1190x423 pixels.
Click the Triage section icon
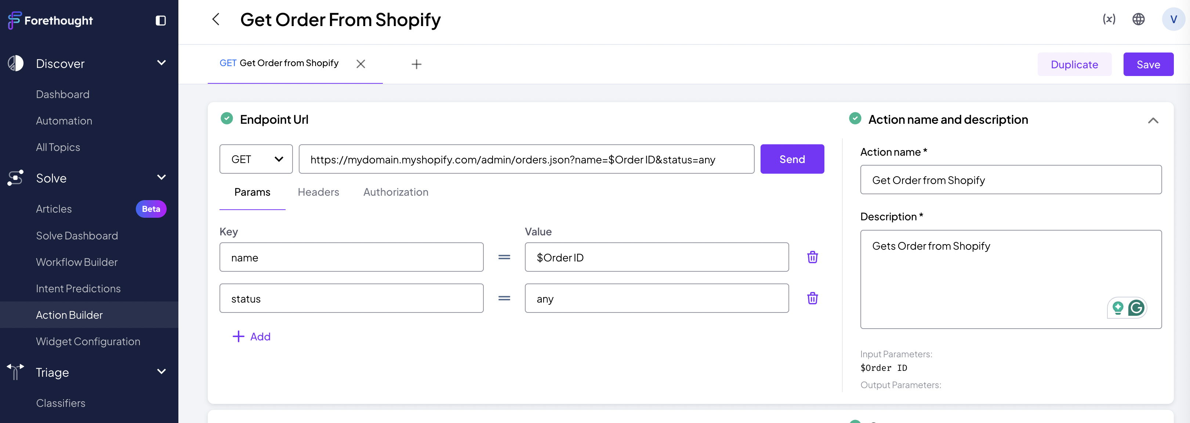[15, 372]
